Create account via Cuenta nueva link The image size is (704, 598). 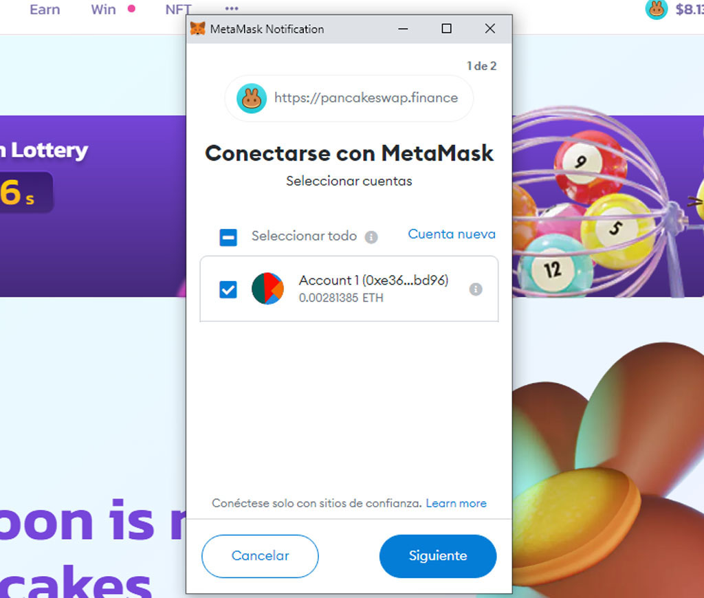pos(452,234)
